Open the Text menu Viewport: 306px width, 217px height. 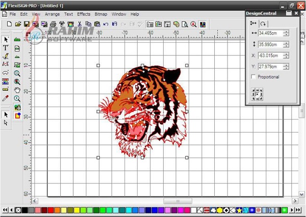(68, 14)
